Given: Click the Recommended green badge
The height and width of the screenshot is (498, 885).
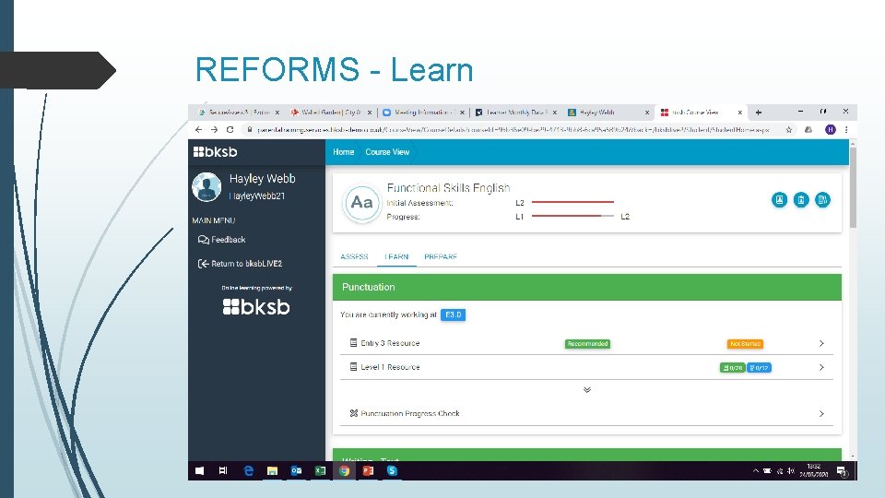Looking at the screenshot, I should coord(587,344).
